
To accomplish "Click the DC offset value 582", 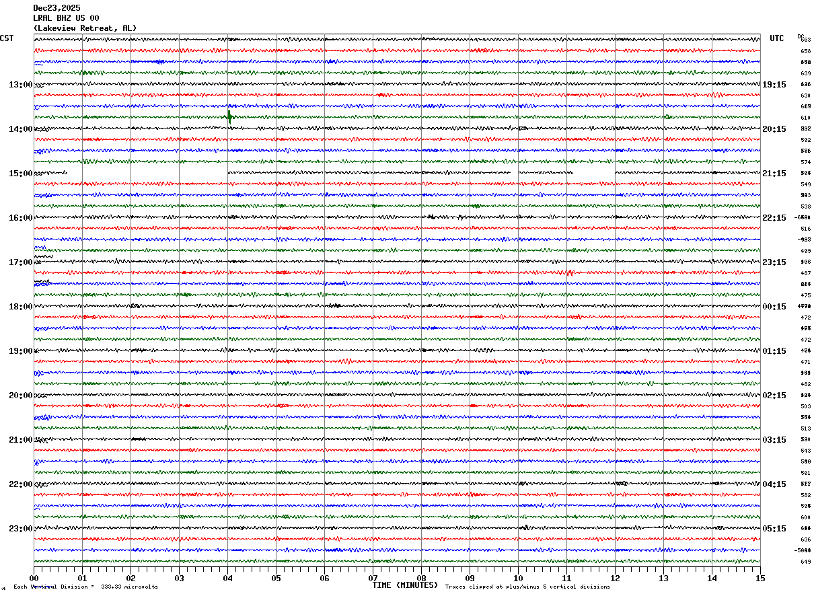I will [805, 495].
